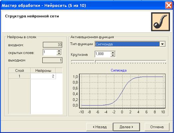Viewport: 174px width, 133px height.
Task: Go back with the Назад button
Action: pyautogui.click(x=100, y=127)
